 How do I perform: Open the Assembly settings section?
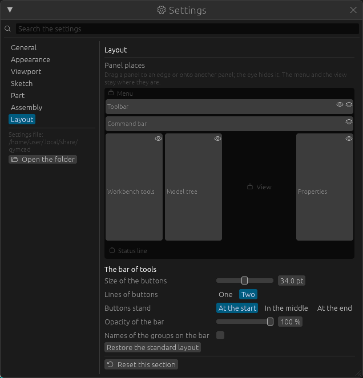[27, 107]
